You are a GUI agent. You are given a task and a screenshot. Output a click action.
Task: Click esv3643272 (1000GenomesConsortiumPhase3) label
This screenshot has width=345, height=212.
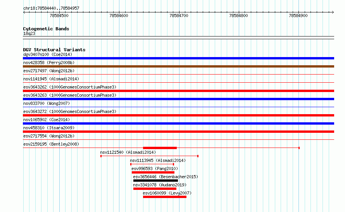[x=70, y=111]
